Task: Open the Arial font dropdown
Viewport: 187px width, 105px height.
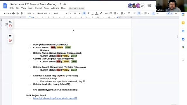Action: (x=60, y=13)
